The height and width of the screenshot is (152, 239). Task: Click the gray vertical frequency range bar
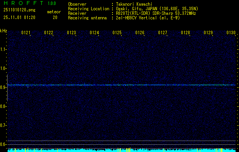coord(7,88)
